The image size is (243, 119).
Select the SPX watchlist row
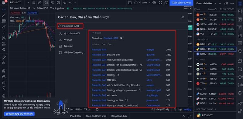point(215,24)
